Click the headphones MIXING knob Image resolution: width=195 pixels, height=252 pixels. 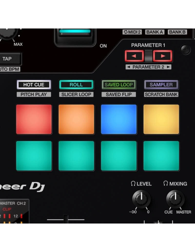click(175, 199)
